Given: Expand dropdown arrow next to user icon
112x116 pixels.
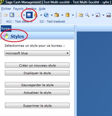Looking at the screenshot, I should coord(41,15).
